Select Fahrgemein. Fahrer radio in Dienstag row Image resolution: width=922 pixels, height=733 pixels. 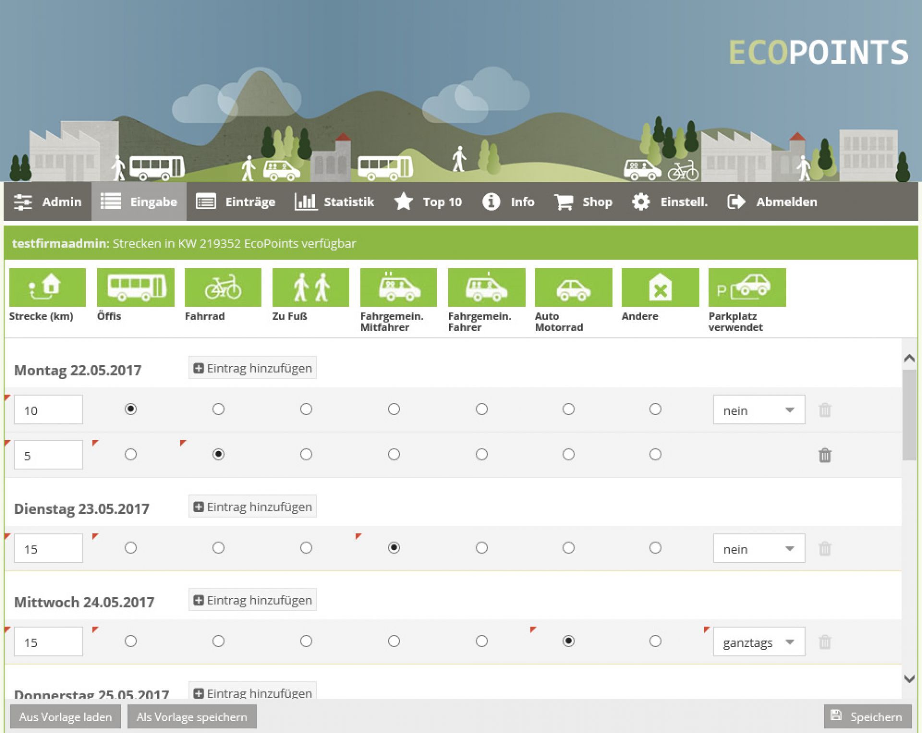click(x=482, y=548)
